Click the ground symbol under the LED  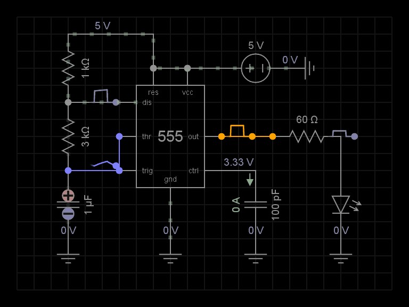click(341, 258)
